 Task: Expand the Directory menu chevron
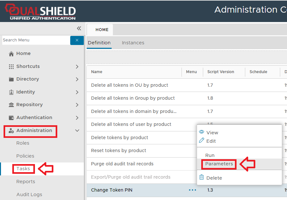click(x=77, y=79)
